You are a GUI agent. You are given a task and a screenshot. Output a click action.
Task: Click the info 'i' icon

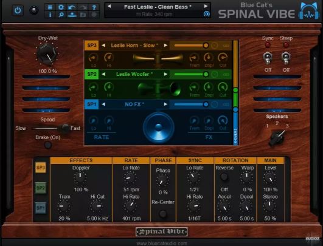pyautogui.click(x=50, y=15)
